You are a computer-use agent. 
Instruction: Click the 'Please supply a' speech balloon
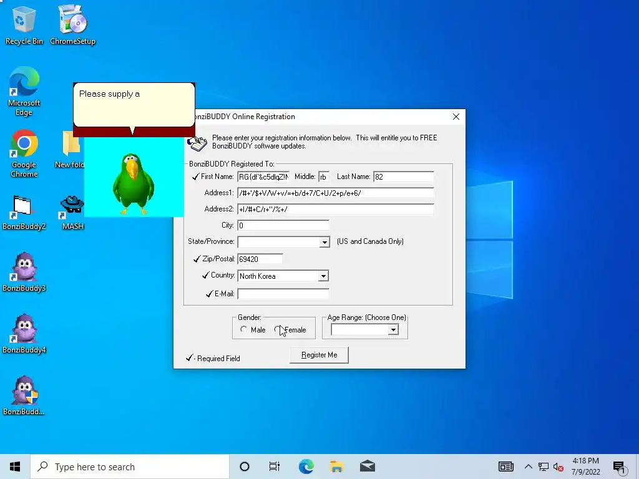(x=134, y=105)
